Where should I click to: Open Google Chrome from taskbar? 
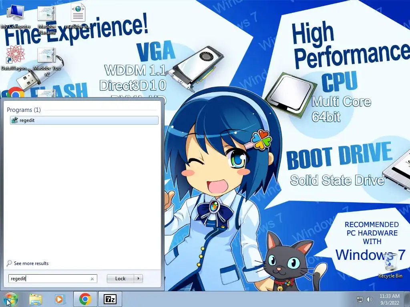85,299
